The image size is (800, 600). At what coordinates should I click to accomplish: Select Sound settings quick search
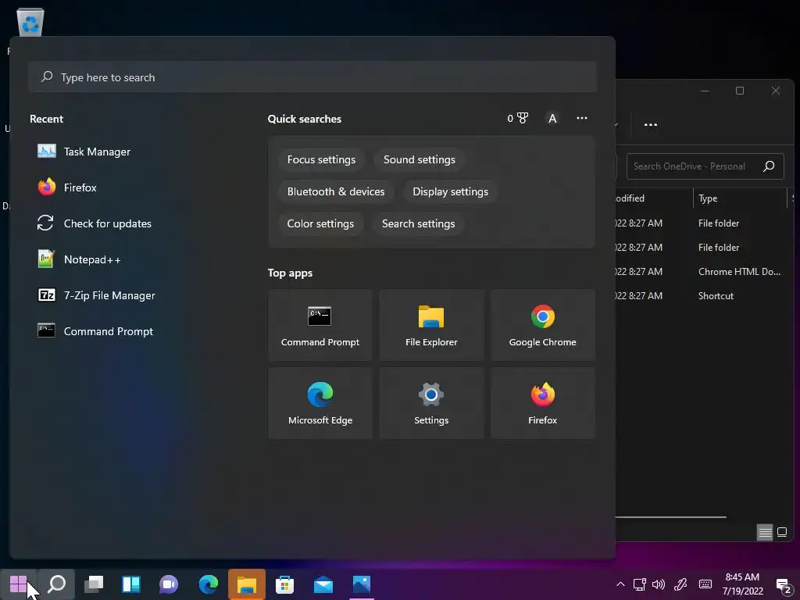[419, 159]
